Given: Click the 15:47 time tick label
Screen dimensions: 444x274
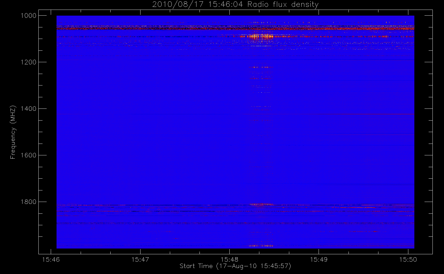Looking at the screenshot, I should (x=140, y=259).
